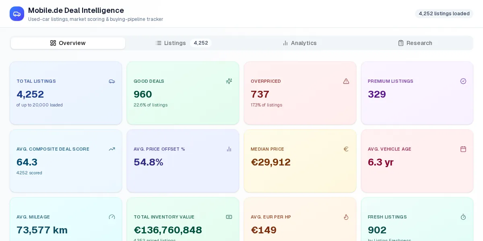Image resolution: width=483 pixels, height=241 pixels.
Task: Click the '73,577 km' mileage value
Action: tap(42, 230)
